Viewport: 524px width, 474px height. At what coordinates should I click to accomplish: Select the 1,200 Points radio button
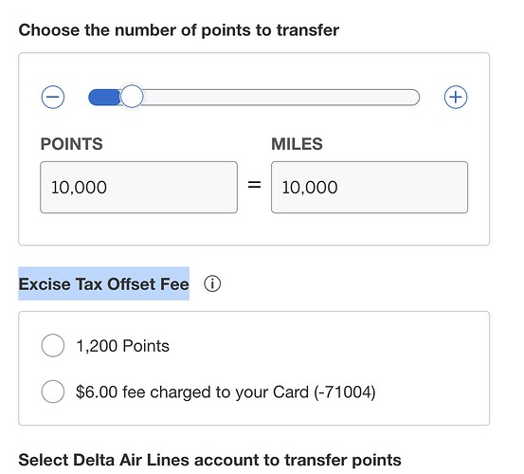click(x=53, y=345)
